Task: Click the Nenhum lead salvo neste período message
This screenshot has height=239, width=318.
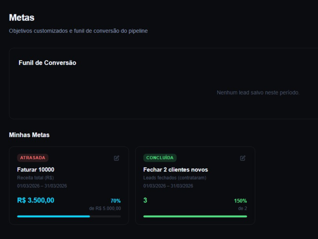Action: point(258,92)
